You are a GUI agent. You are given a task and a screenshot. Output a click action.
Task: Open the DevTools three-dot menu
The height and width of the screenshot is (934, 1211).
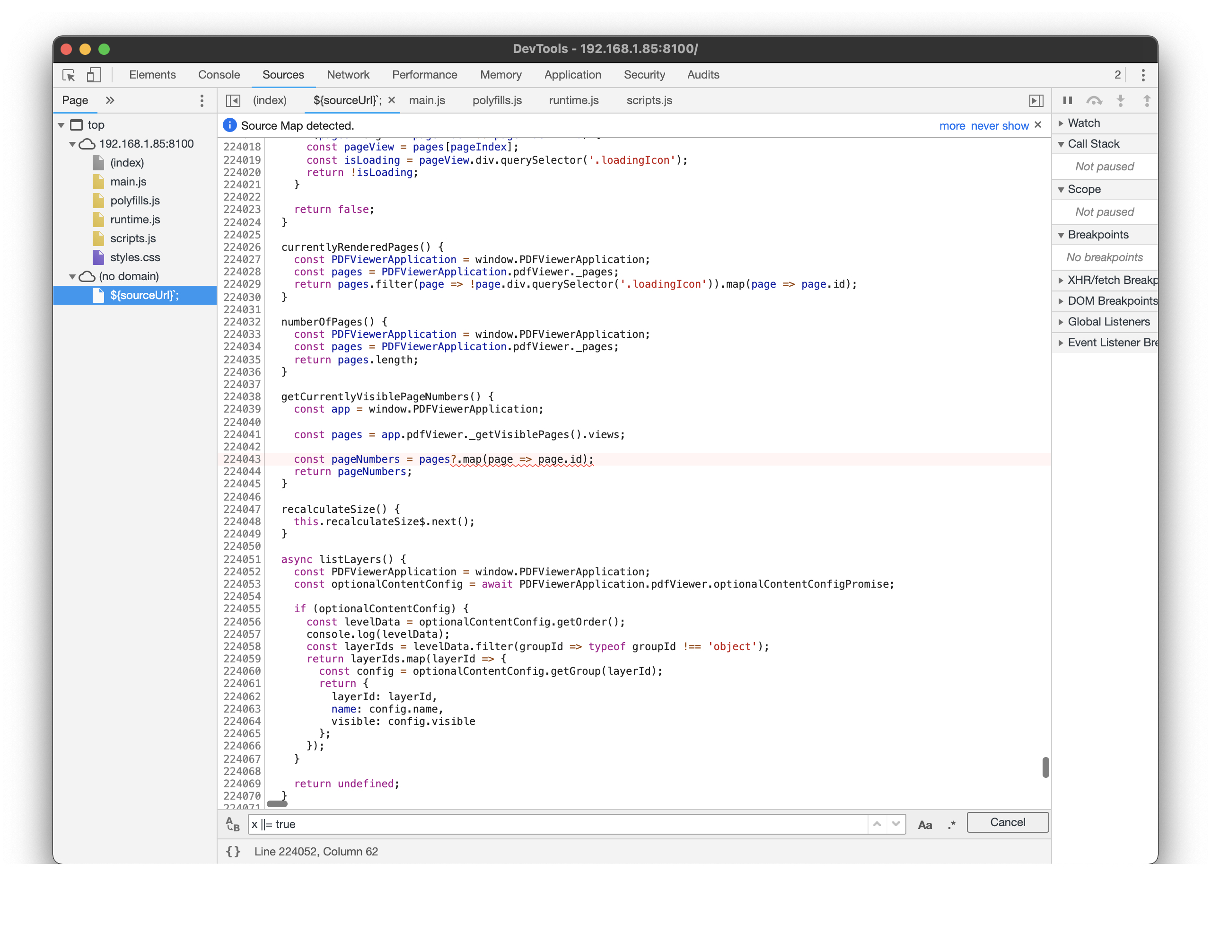[1143, 75]
